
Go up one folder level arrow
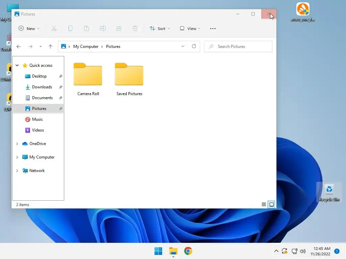[51, 47]
